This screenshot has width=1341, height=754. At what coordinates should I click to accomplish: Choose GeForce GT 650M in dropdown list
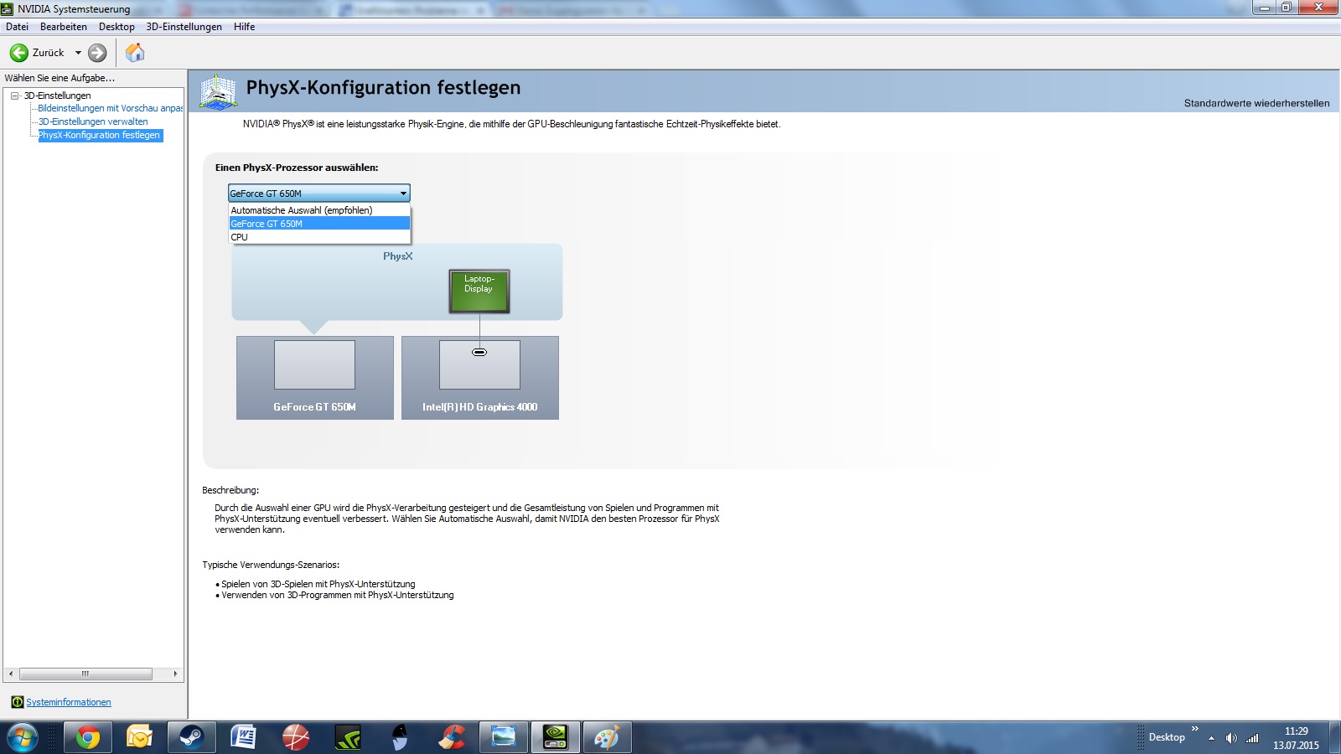coord(319,224)
